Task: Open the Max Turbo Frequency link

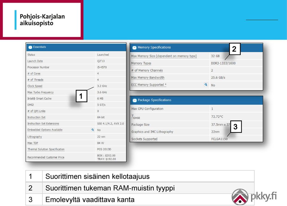Action: pyautogui.click(x=40, y=92)
